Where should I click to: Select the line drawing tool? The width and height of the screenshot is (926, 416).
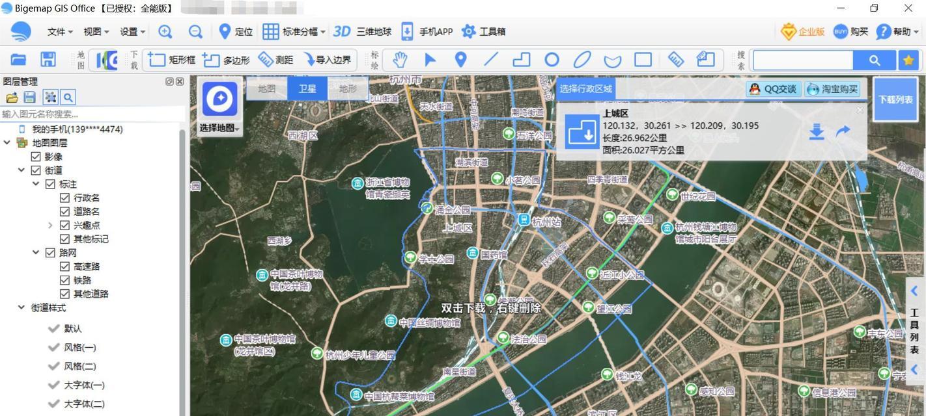[x=491, y=60]
